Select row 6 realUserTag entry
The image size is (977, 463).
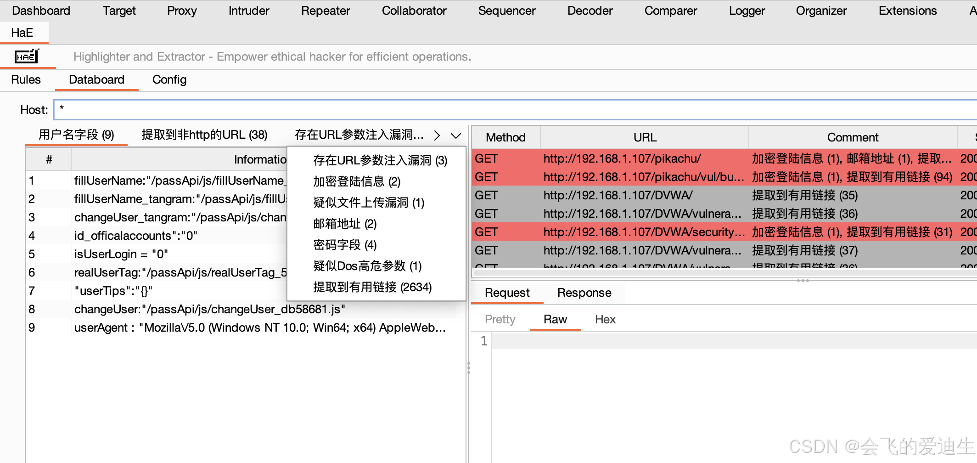click(x=156, y=272)
